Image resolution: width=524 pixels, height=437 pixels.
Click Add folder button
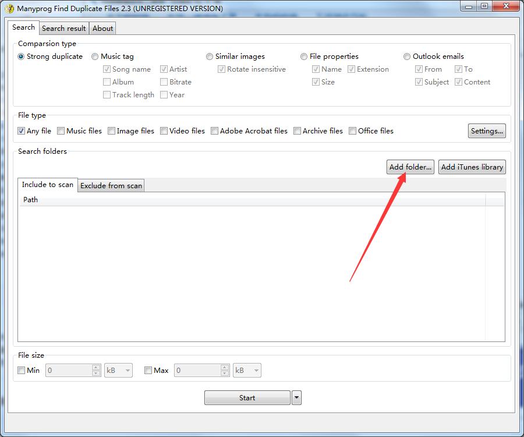coord(410,167)
